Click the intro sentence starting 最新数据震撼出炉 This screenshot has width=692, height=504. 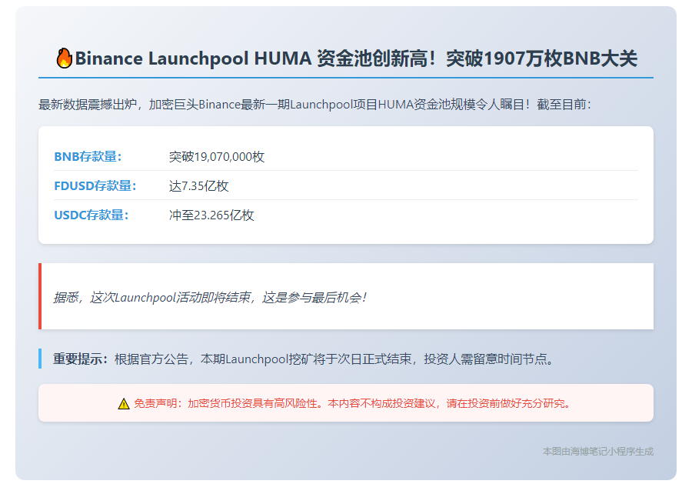[x=314, y=105]
